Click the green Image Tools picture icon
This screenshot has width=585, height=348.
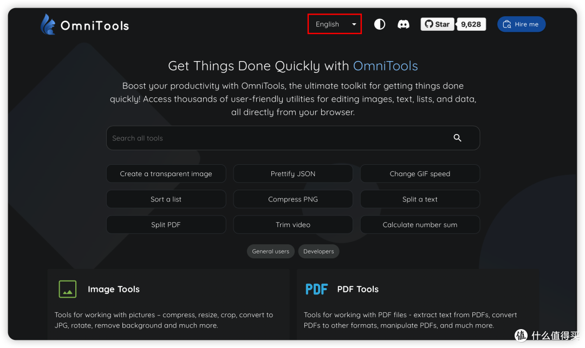[x=68, y=289]
